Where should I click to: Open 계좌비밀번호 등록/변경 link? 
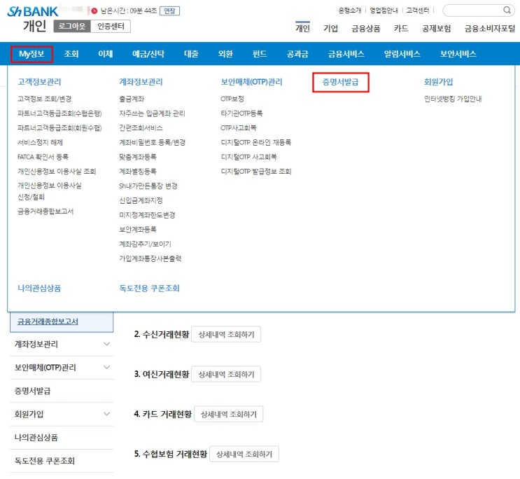(x=152, y=142)
